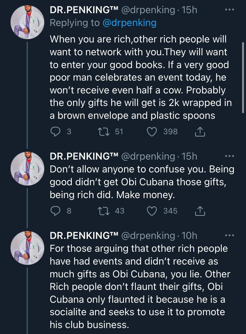Like the tweet with 398 likes
The width and height of the screenshot is (246, 334).
click(x=152, y=131)
